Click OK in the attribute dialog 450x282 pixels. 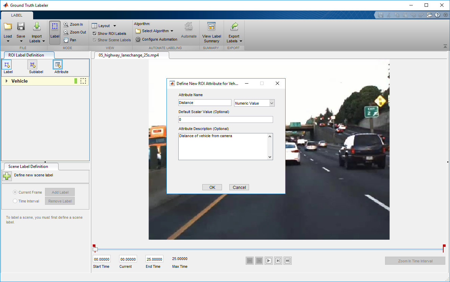(212, 187)
